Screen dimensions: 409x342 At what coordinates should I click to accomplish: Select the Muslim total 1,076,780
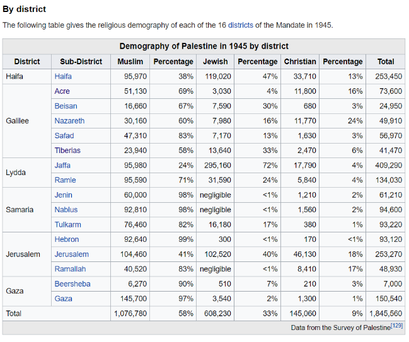click(130, 313)
